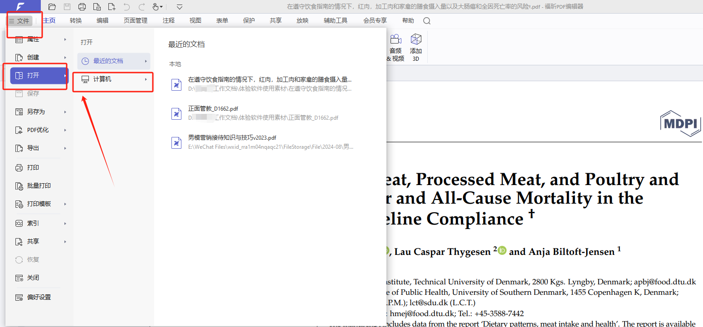Select 计算机 in the open panel
Image resolution: width=703 pixels, height=327 pixels.
[113, 79]
